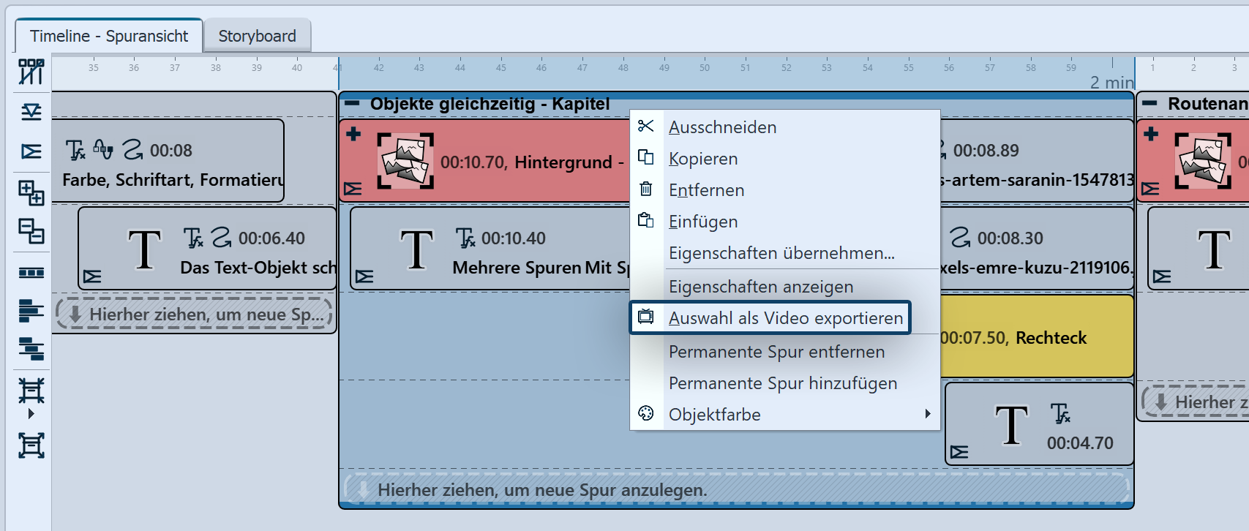Image resolution: width=1249 pixels, height=531 pixels.
Task: Click the palette icon beside Objektfarbe
Action: point(645,413)
